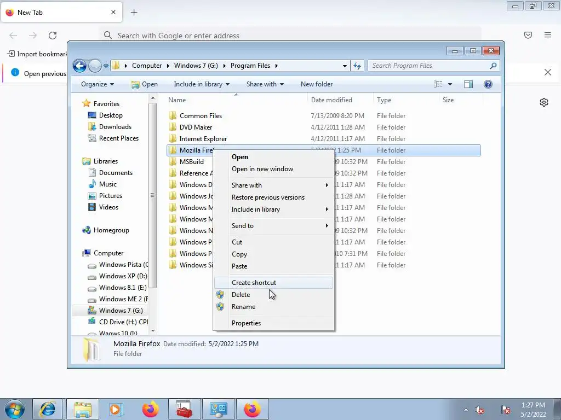Reload page in Firefox window
This screenshot has height=420, width=561.
[x=53, y=36]
